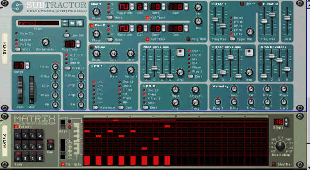Click the Filter 1 Freq slider handle
Viewport: 310px width, 170px height.
(x=215, y=20)
